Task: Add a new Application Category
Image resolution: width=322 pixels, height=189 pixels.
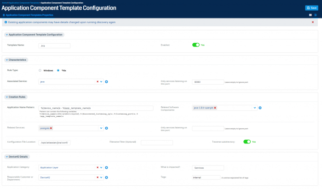Action: (x=106, y=167)
